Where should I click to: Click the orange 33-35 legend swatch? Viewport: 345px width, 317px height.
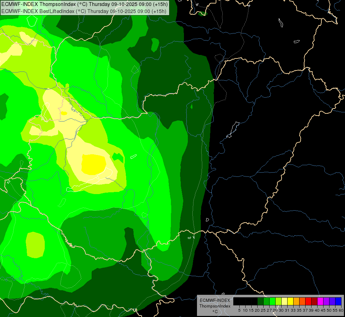coord(296,301)
